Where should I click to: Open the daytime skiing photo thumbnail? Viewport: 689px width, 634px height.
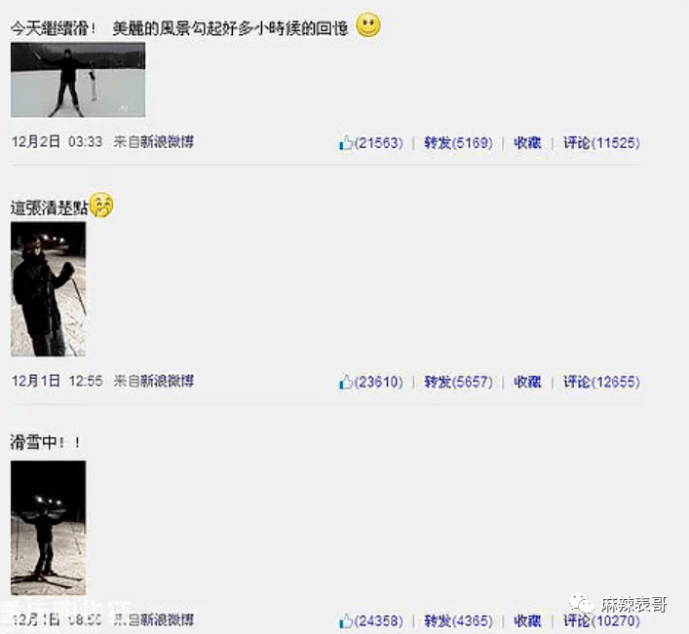pyautogui.click(x=78, y=80)
